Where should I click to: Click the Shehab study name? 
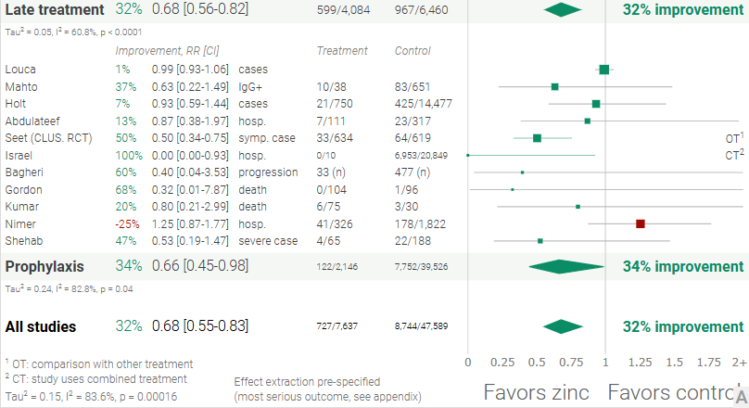click(x=23, y=241)
